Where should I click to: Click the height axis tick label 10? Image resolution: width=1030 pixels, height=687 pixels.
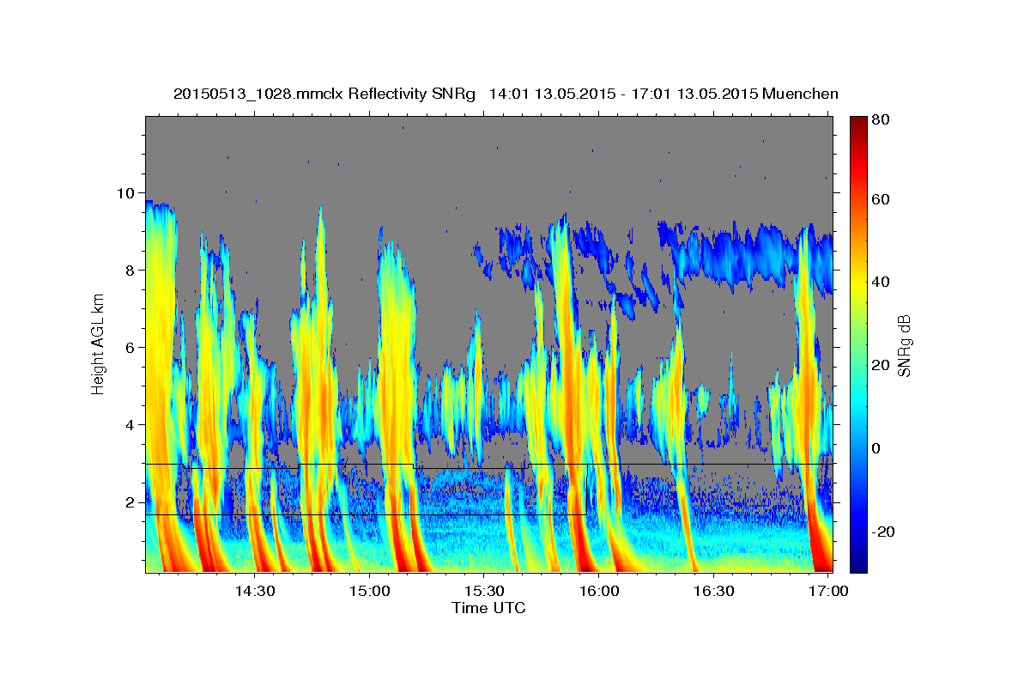tap(125, 193)
